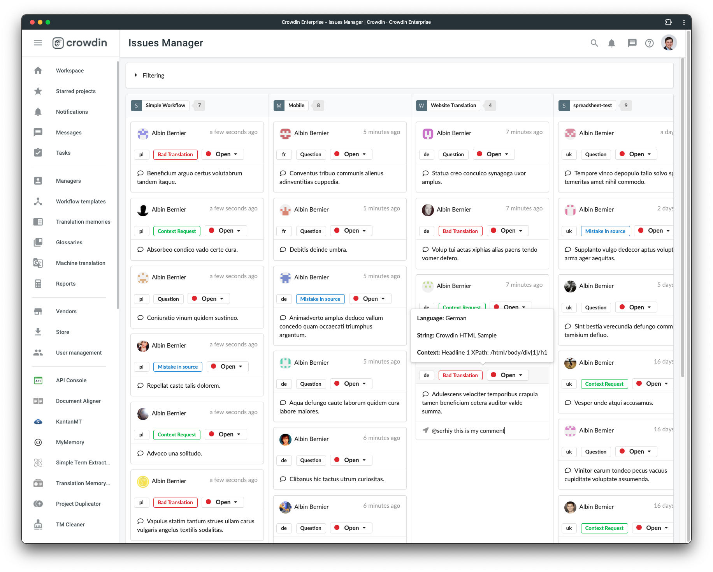The height and width of the screenshot is (572, 713).
Task: Click the Project Duplicator icon
Action: (x=38, y=504)
